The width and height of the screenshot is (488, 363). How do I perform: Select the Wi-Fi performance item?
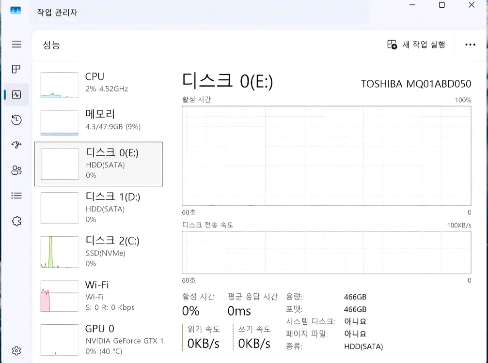pyautogui.click(x=98, y=296)
